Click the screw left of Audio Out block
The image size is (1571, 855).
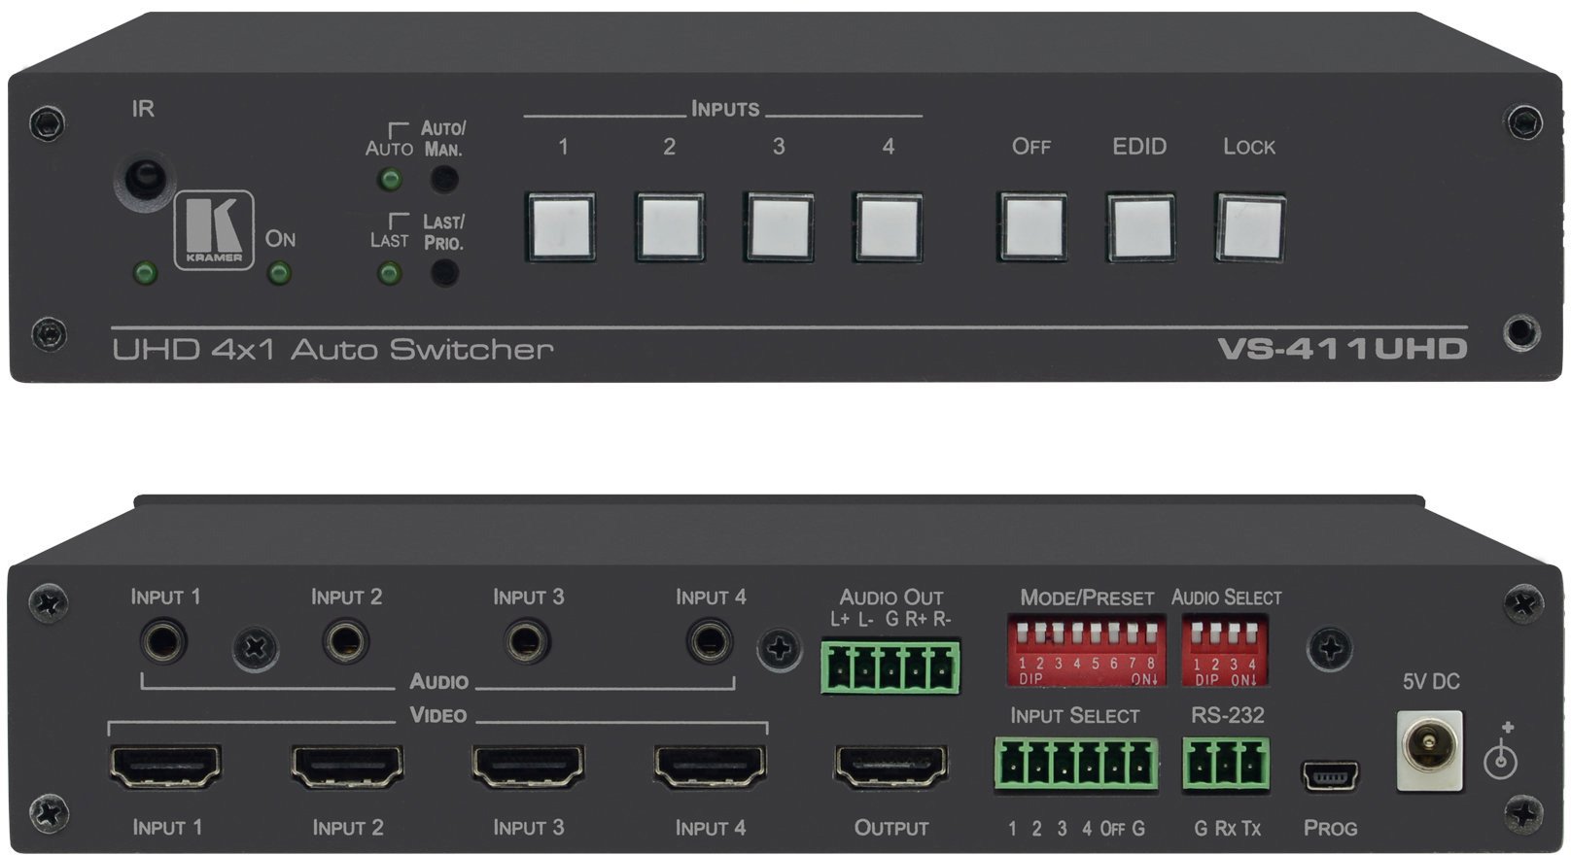click(780, 649)
